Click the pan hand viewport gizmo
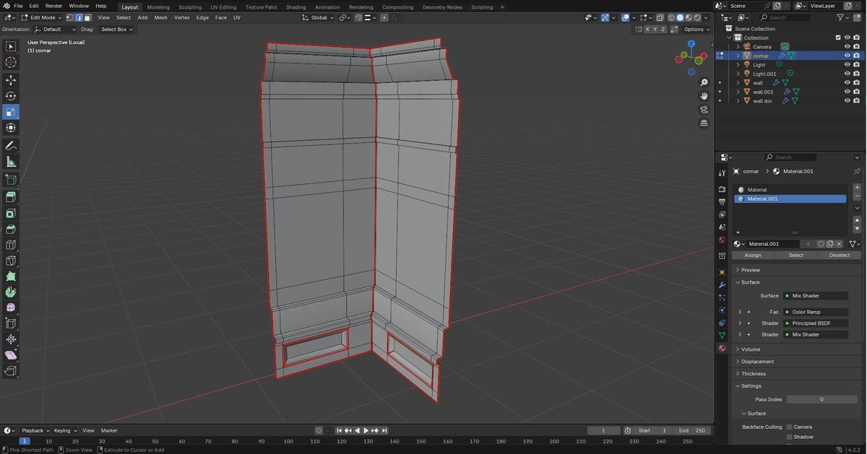 (704, 96)
